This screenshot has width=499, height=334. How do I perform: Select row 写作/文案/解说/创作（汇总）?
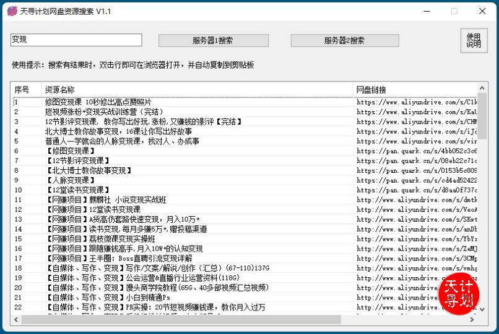pyautogui.click(x=245, y=269)
